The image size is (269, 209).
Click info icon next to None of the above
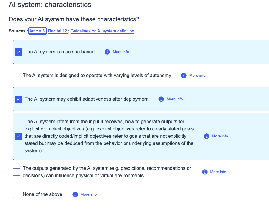pos(75,194)
